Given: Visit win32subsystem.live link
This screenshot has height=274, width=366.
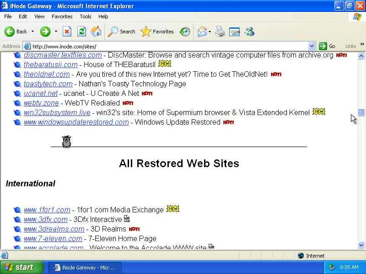Looking at the screenshot, I should click(57, 112).
